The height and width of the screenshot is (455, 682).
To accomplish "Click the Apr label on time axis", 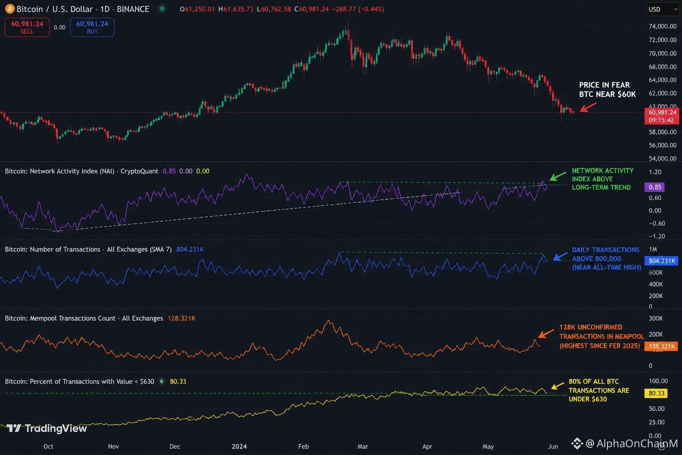I will (427, 446).
